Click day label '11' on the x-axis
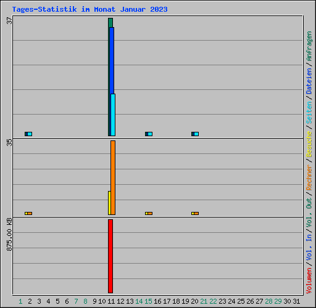 click(x=111, y=301)
